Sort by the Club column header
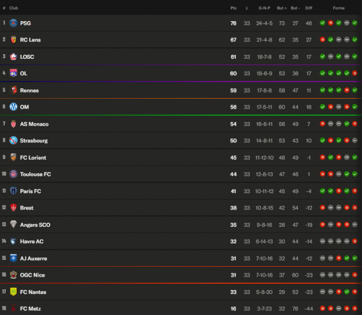Viewport: 362px width, 315px height. pos(14,8)
